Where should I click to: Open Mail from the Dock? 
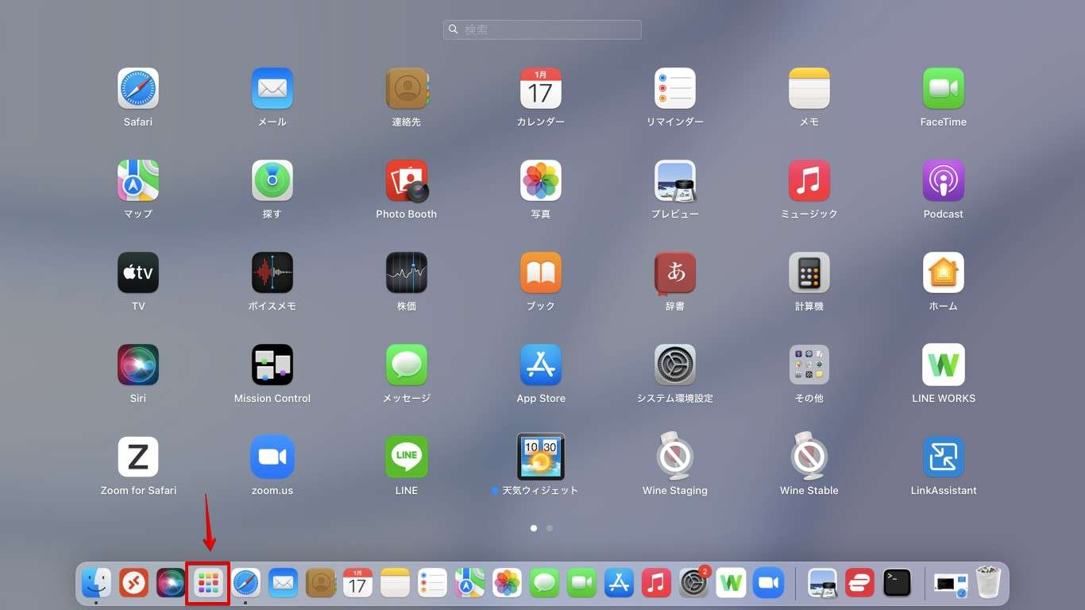(283, 584)
